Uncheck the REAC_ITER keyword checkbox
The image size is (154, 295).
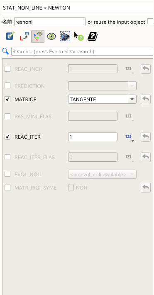pos(7,137)
